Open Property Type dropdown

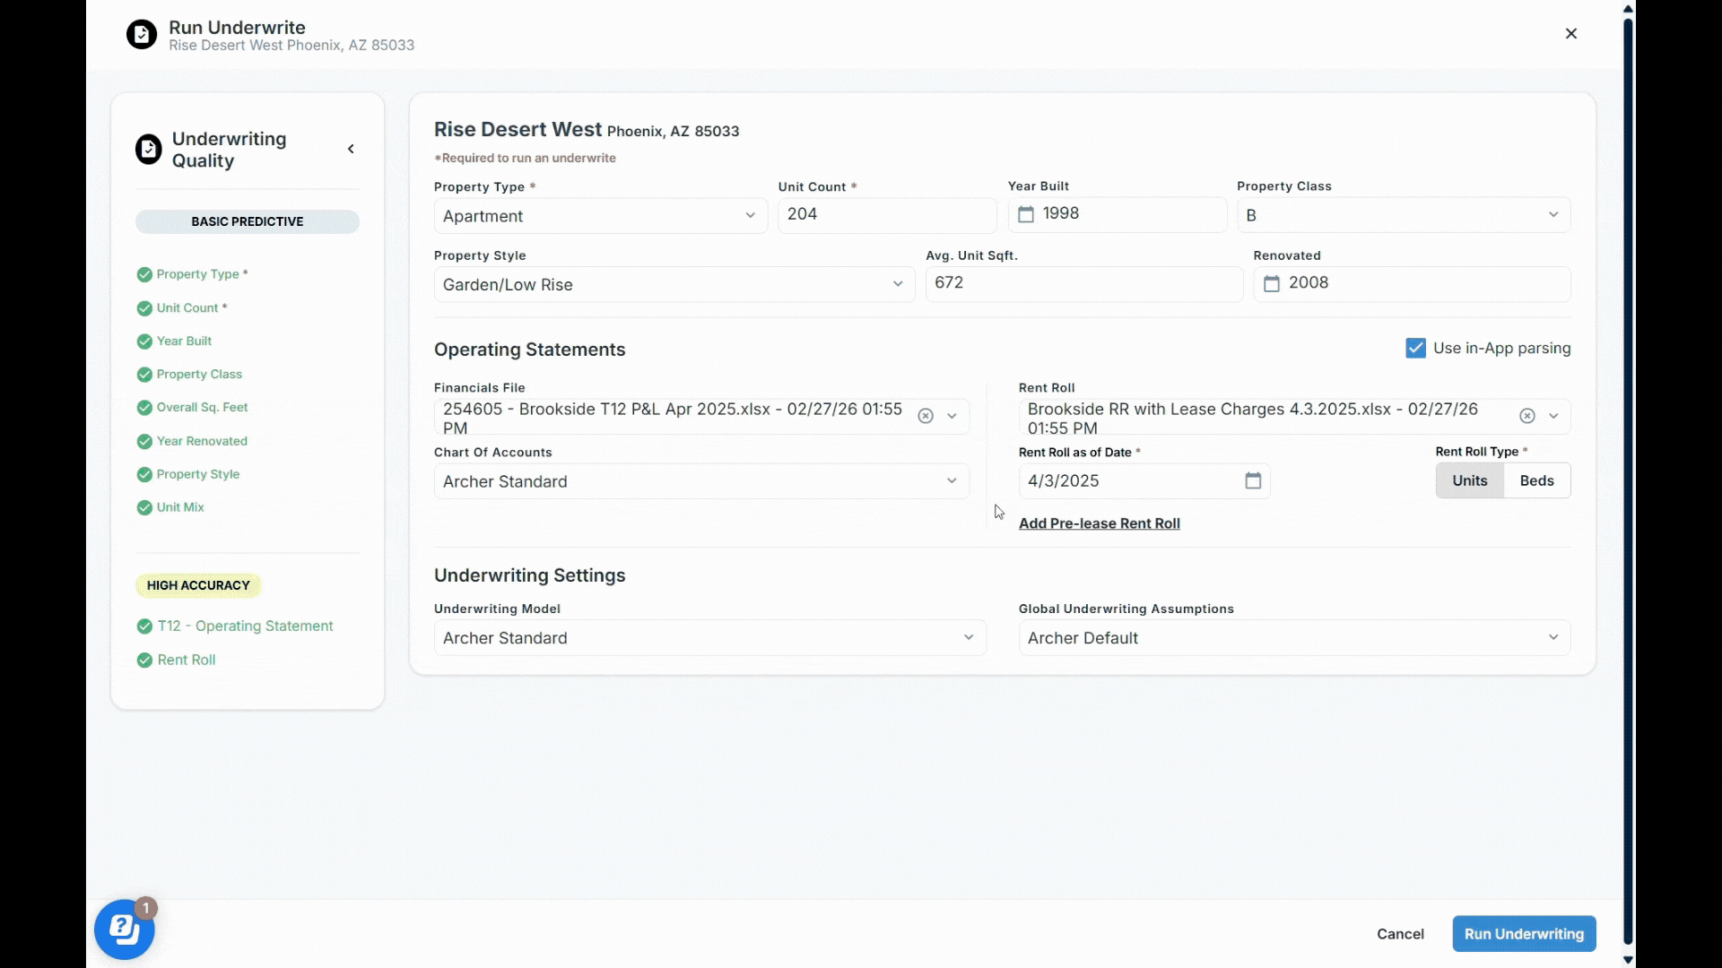(x=600, y=216)
